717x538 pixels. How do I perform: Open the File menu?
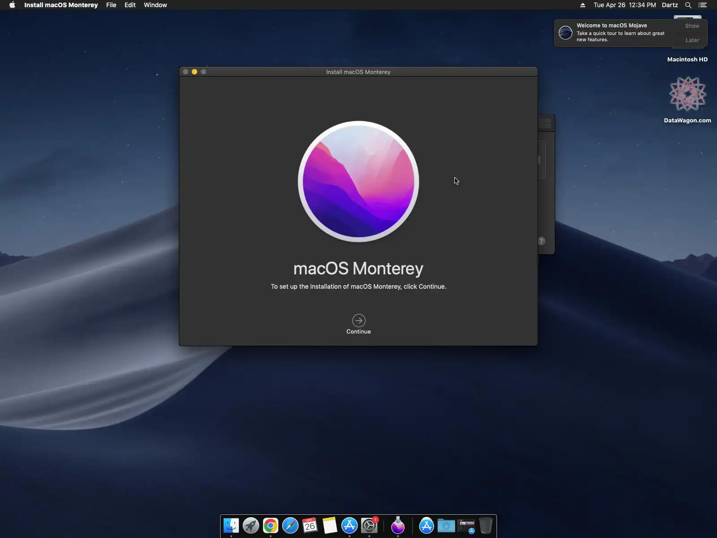click(111, 5)
